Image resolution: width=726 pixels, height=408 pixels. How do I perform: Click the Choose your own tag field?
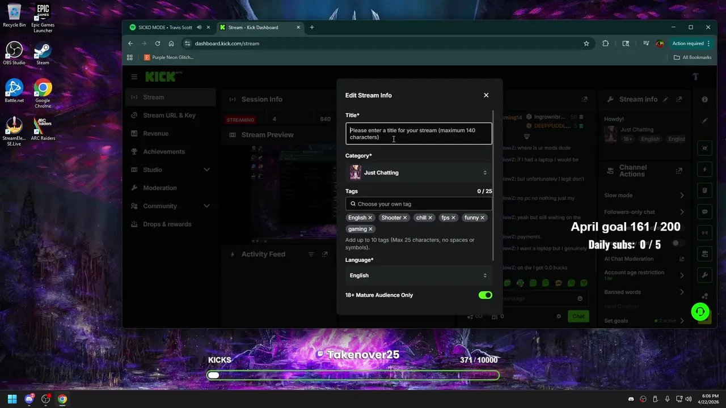point(419,204)
